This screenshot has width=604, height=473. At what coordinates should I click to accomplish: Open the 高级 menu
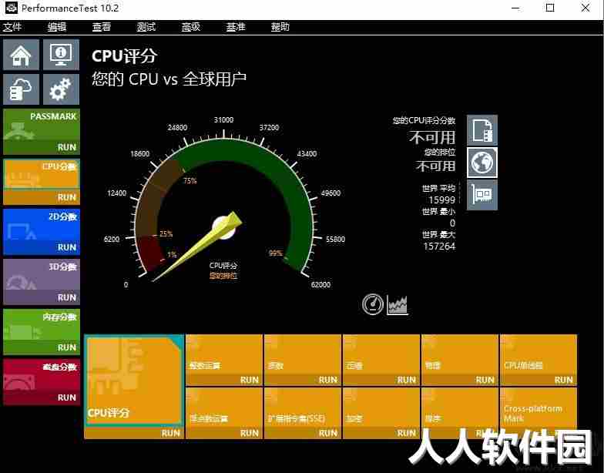[191, 27]
